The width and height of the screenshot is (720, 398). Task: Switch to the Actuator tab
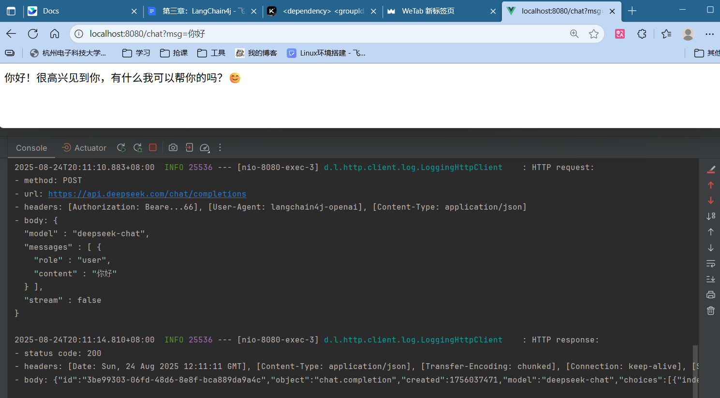[x=84, y=148]
